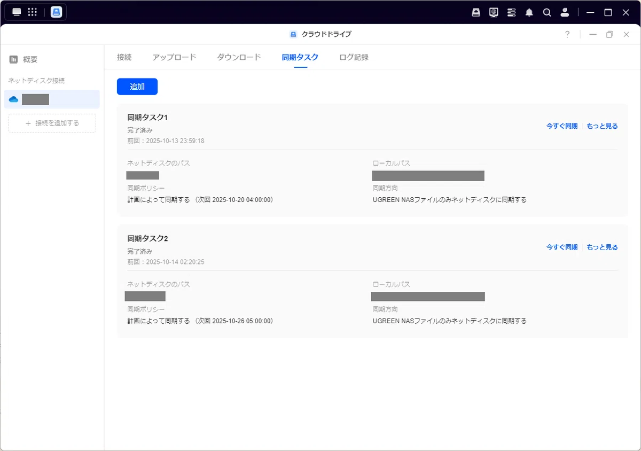Image resolution: width=641 pixels, height=451 pixels.
Task: Open notifications bell icon
Action: pos(529,12)
